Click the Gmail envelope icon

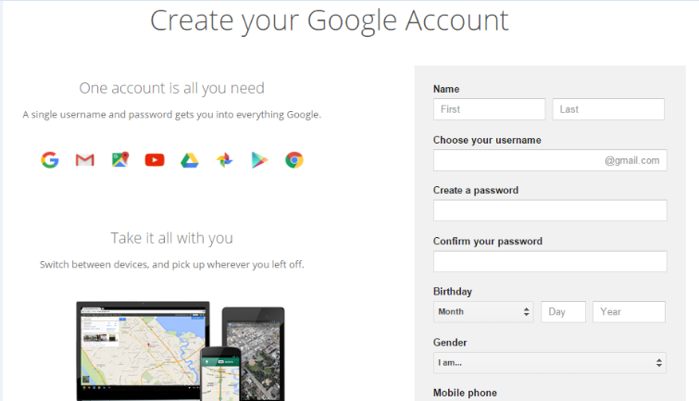point(85,160)
